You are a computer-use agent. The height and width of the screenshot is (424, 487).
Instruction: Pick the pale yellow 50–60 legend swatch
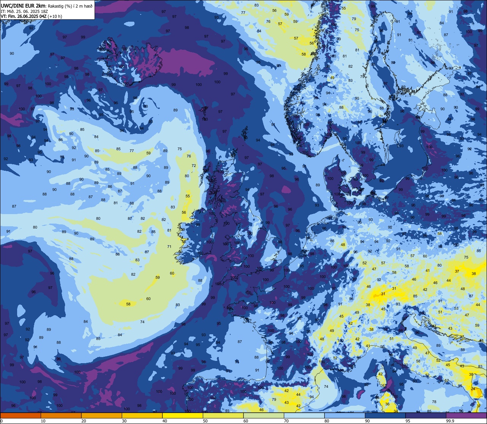point(223,415)
